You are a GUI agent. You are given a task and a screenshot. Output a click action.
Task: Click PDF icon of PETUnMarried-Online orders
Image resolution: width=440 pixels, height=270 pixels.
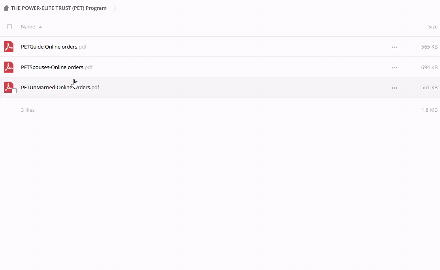[x=9, y=87]
